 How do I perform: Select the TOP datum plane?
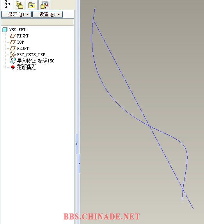20,42
